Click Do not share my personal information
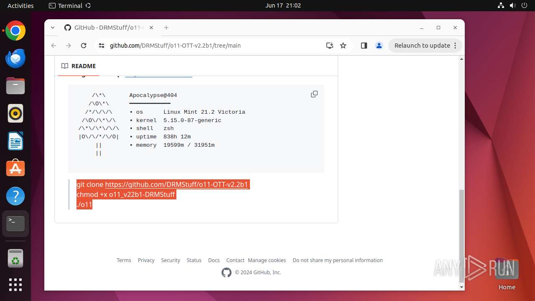535x301 pixels. (338, 260)
